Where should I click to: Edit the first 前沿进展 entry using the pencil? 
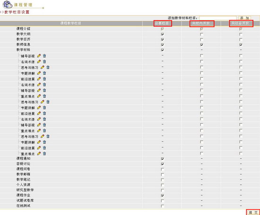coord(39,79)
